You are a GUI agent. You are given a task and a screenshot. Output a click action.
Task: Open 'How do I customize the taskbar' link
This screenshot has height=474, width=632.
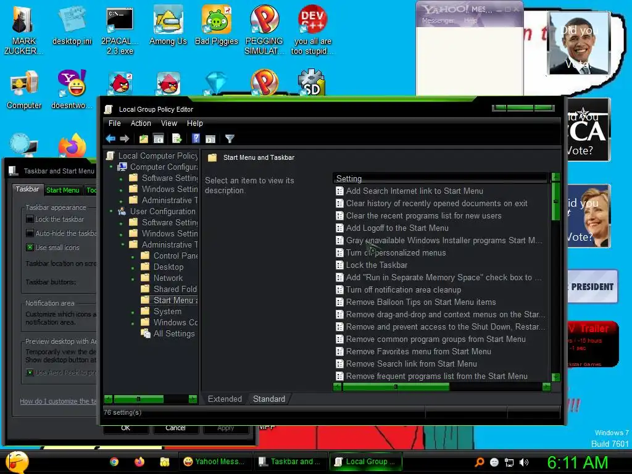pos(59,401)
